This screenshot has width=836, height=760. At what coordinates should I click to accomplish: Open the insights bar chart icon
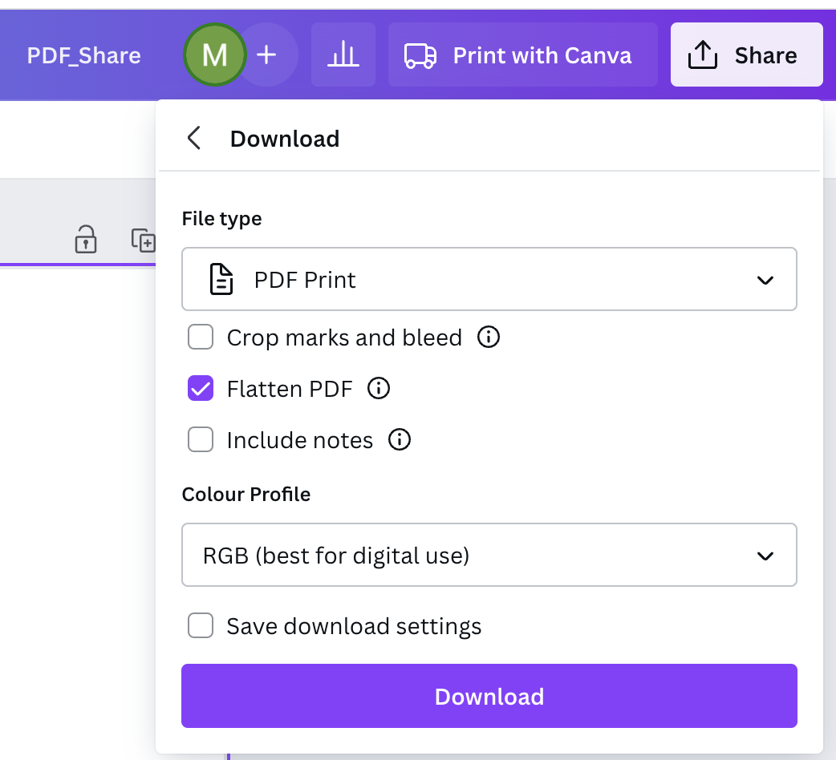pyautogui.click(x=343, y=55)
